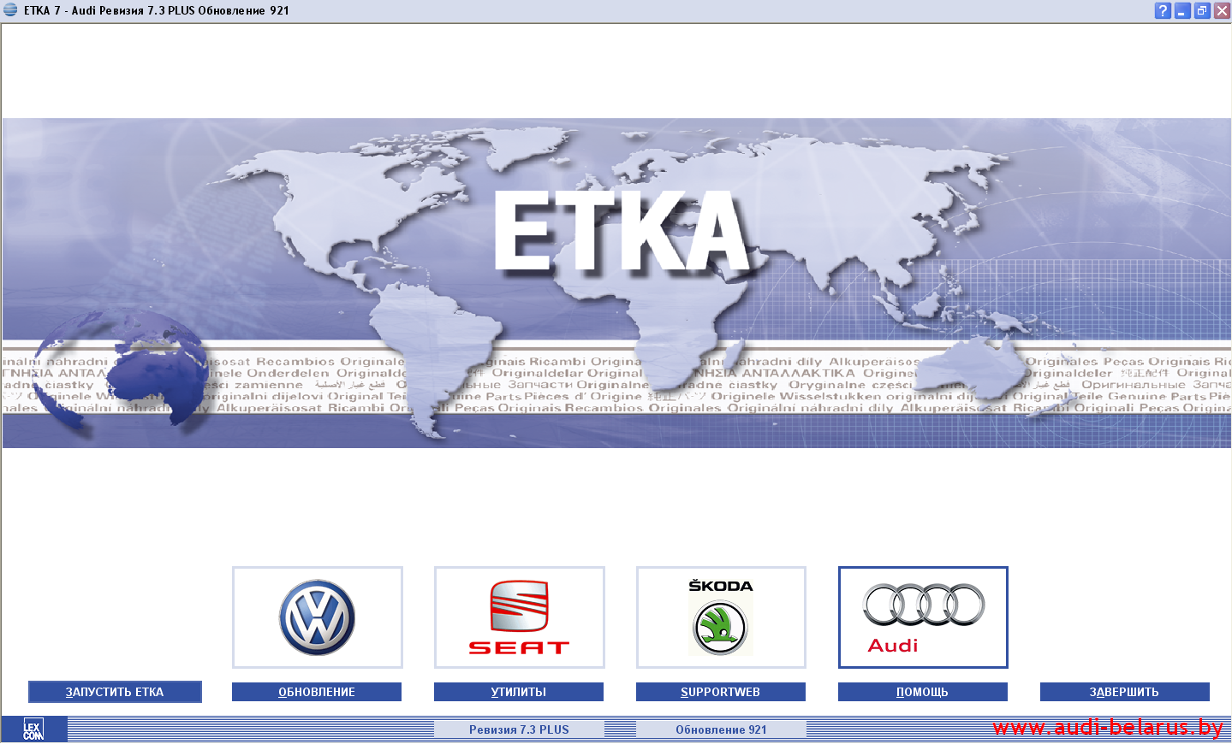Launch SUPPORTWEB
Screen dimensions: 1232x744
(721, 692)
